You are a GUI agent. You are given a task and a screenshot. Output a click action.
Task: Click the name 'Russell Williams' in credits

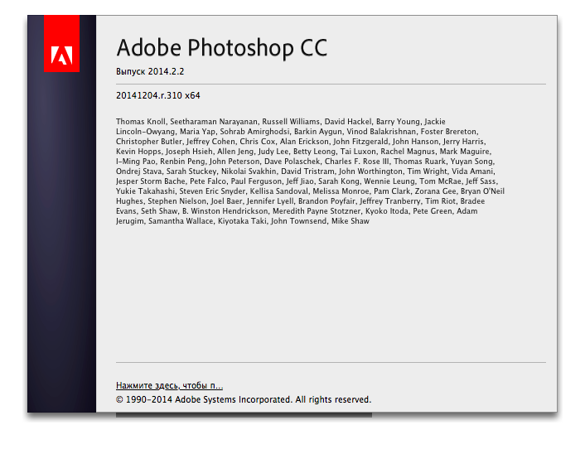291,122
